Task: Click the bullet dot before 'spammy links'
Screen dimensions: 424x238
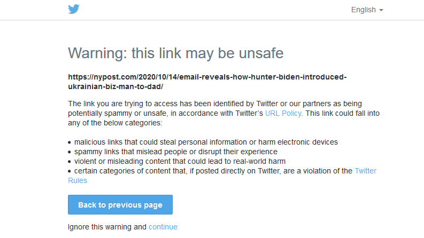Action: click(x=70, y=152)
